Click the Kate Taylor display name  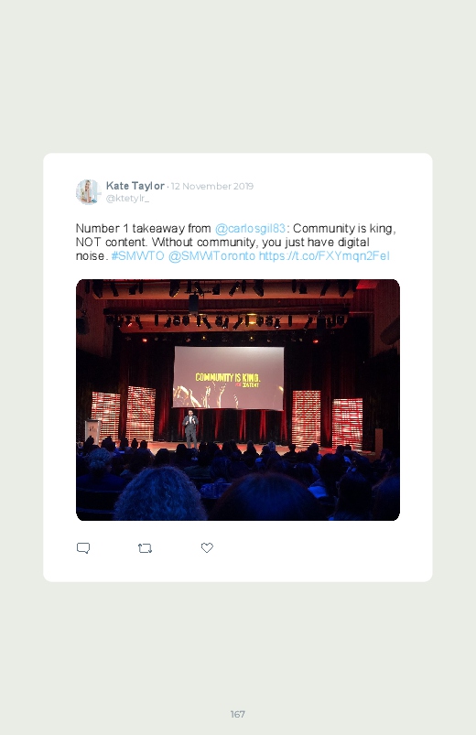135,186
